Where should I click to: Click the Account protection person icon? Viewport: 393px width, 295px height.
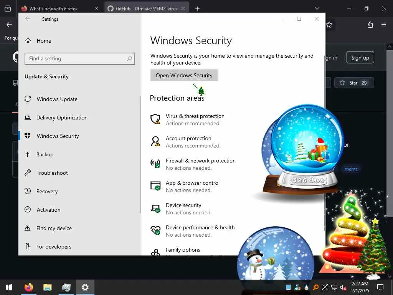pyautogui.click(x=155, y=141)
